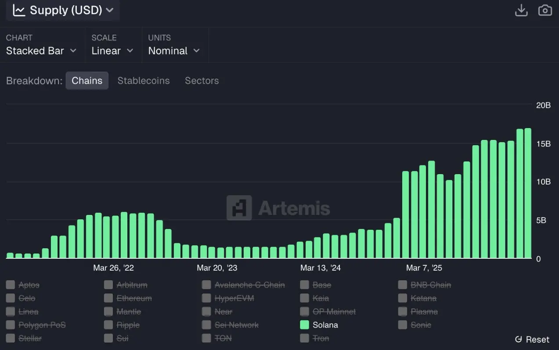Enable the BNB Chain legend checkbox
Image resolution: width=559 pixels, height=350 pixels.
click(x=403, y=285)
